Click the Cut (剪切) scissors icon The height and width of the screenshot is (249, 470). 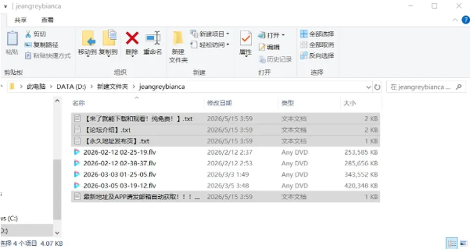click(28, 34)
